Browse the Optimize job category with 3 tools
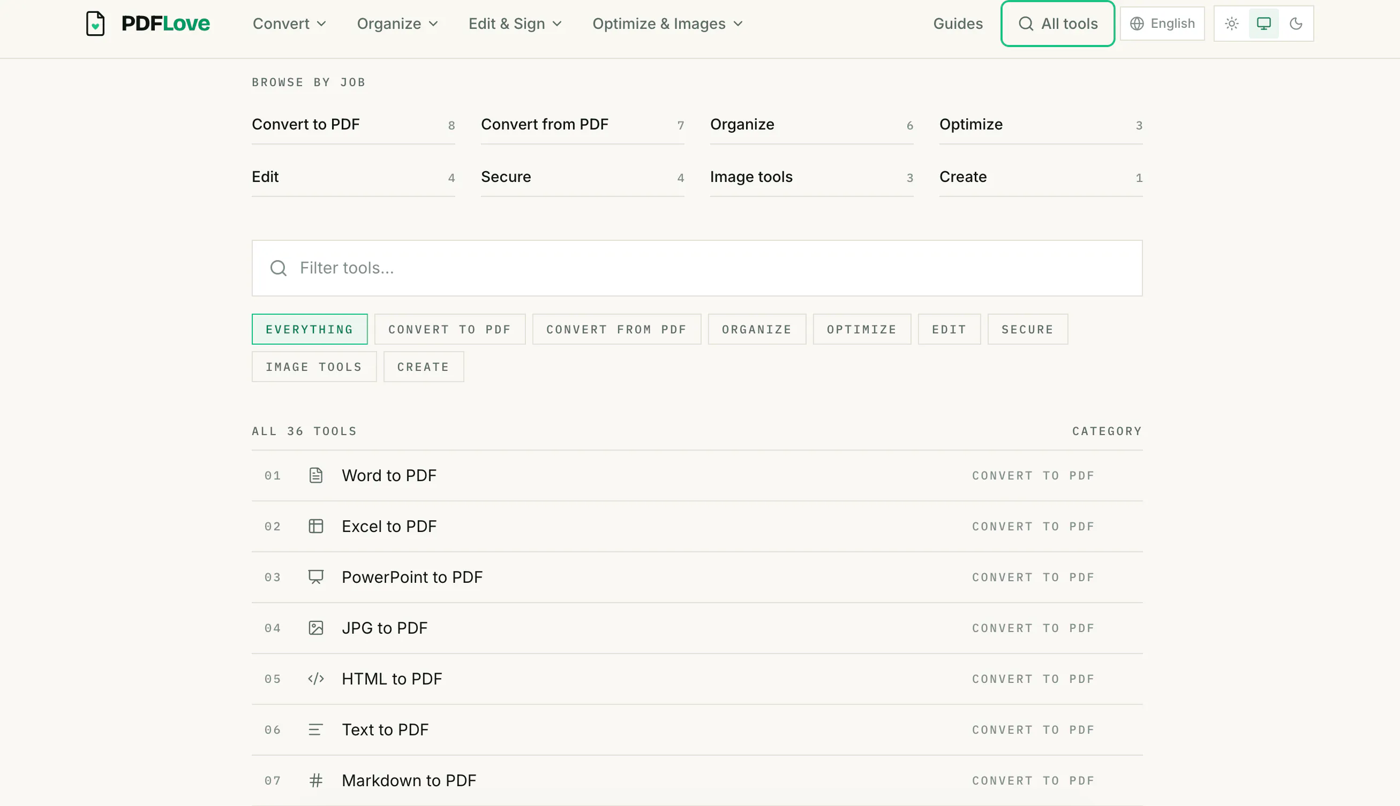 point(1041,125)
